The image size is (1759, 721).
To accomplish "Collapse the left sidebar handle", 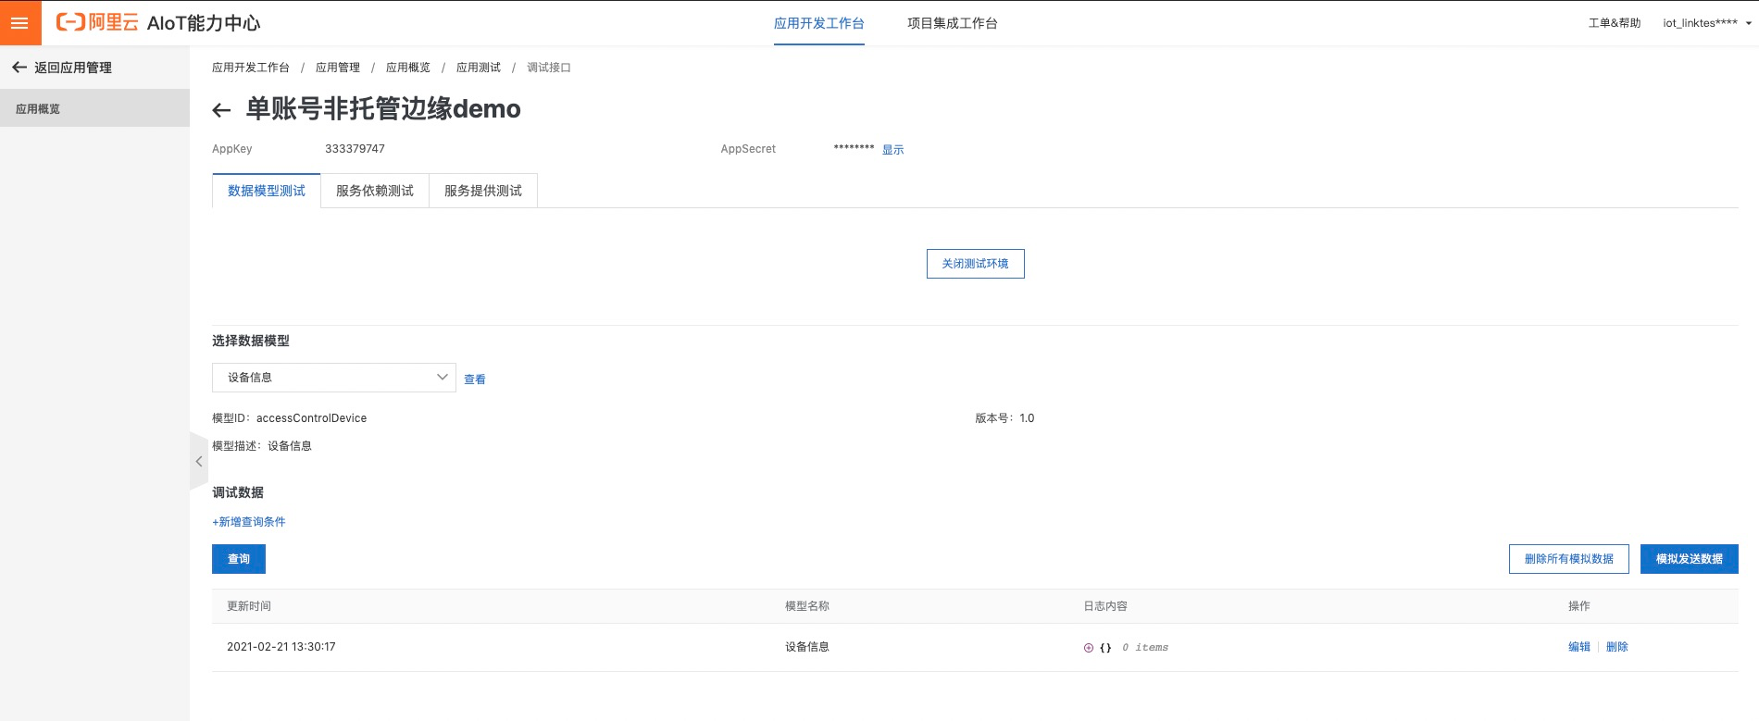I will coord(199,461).
